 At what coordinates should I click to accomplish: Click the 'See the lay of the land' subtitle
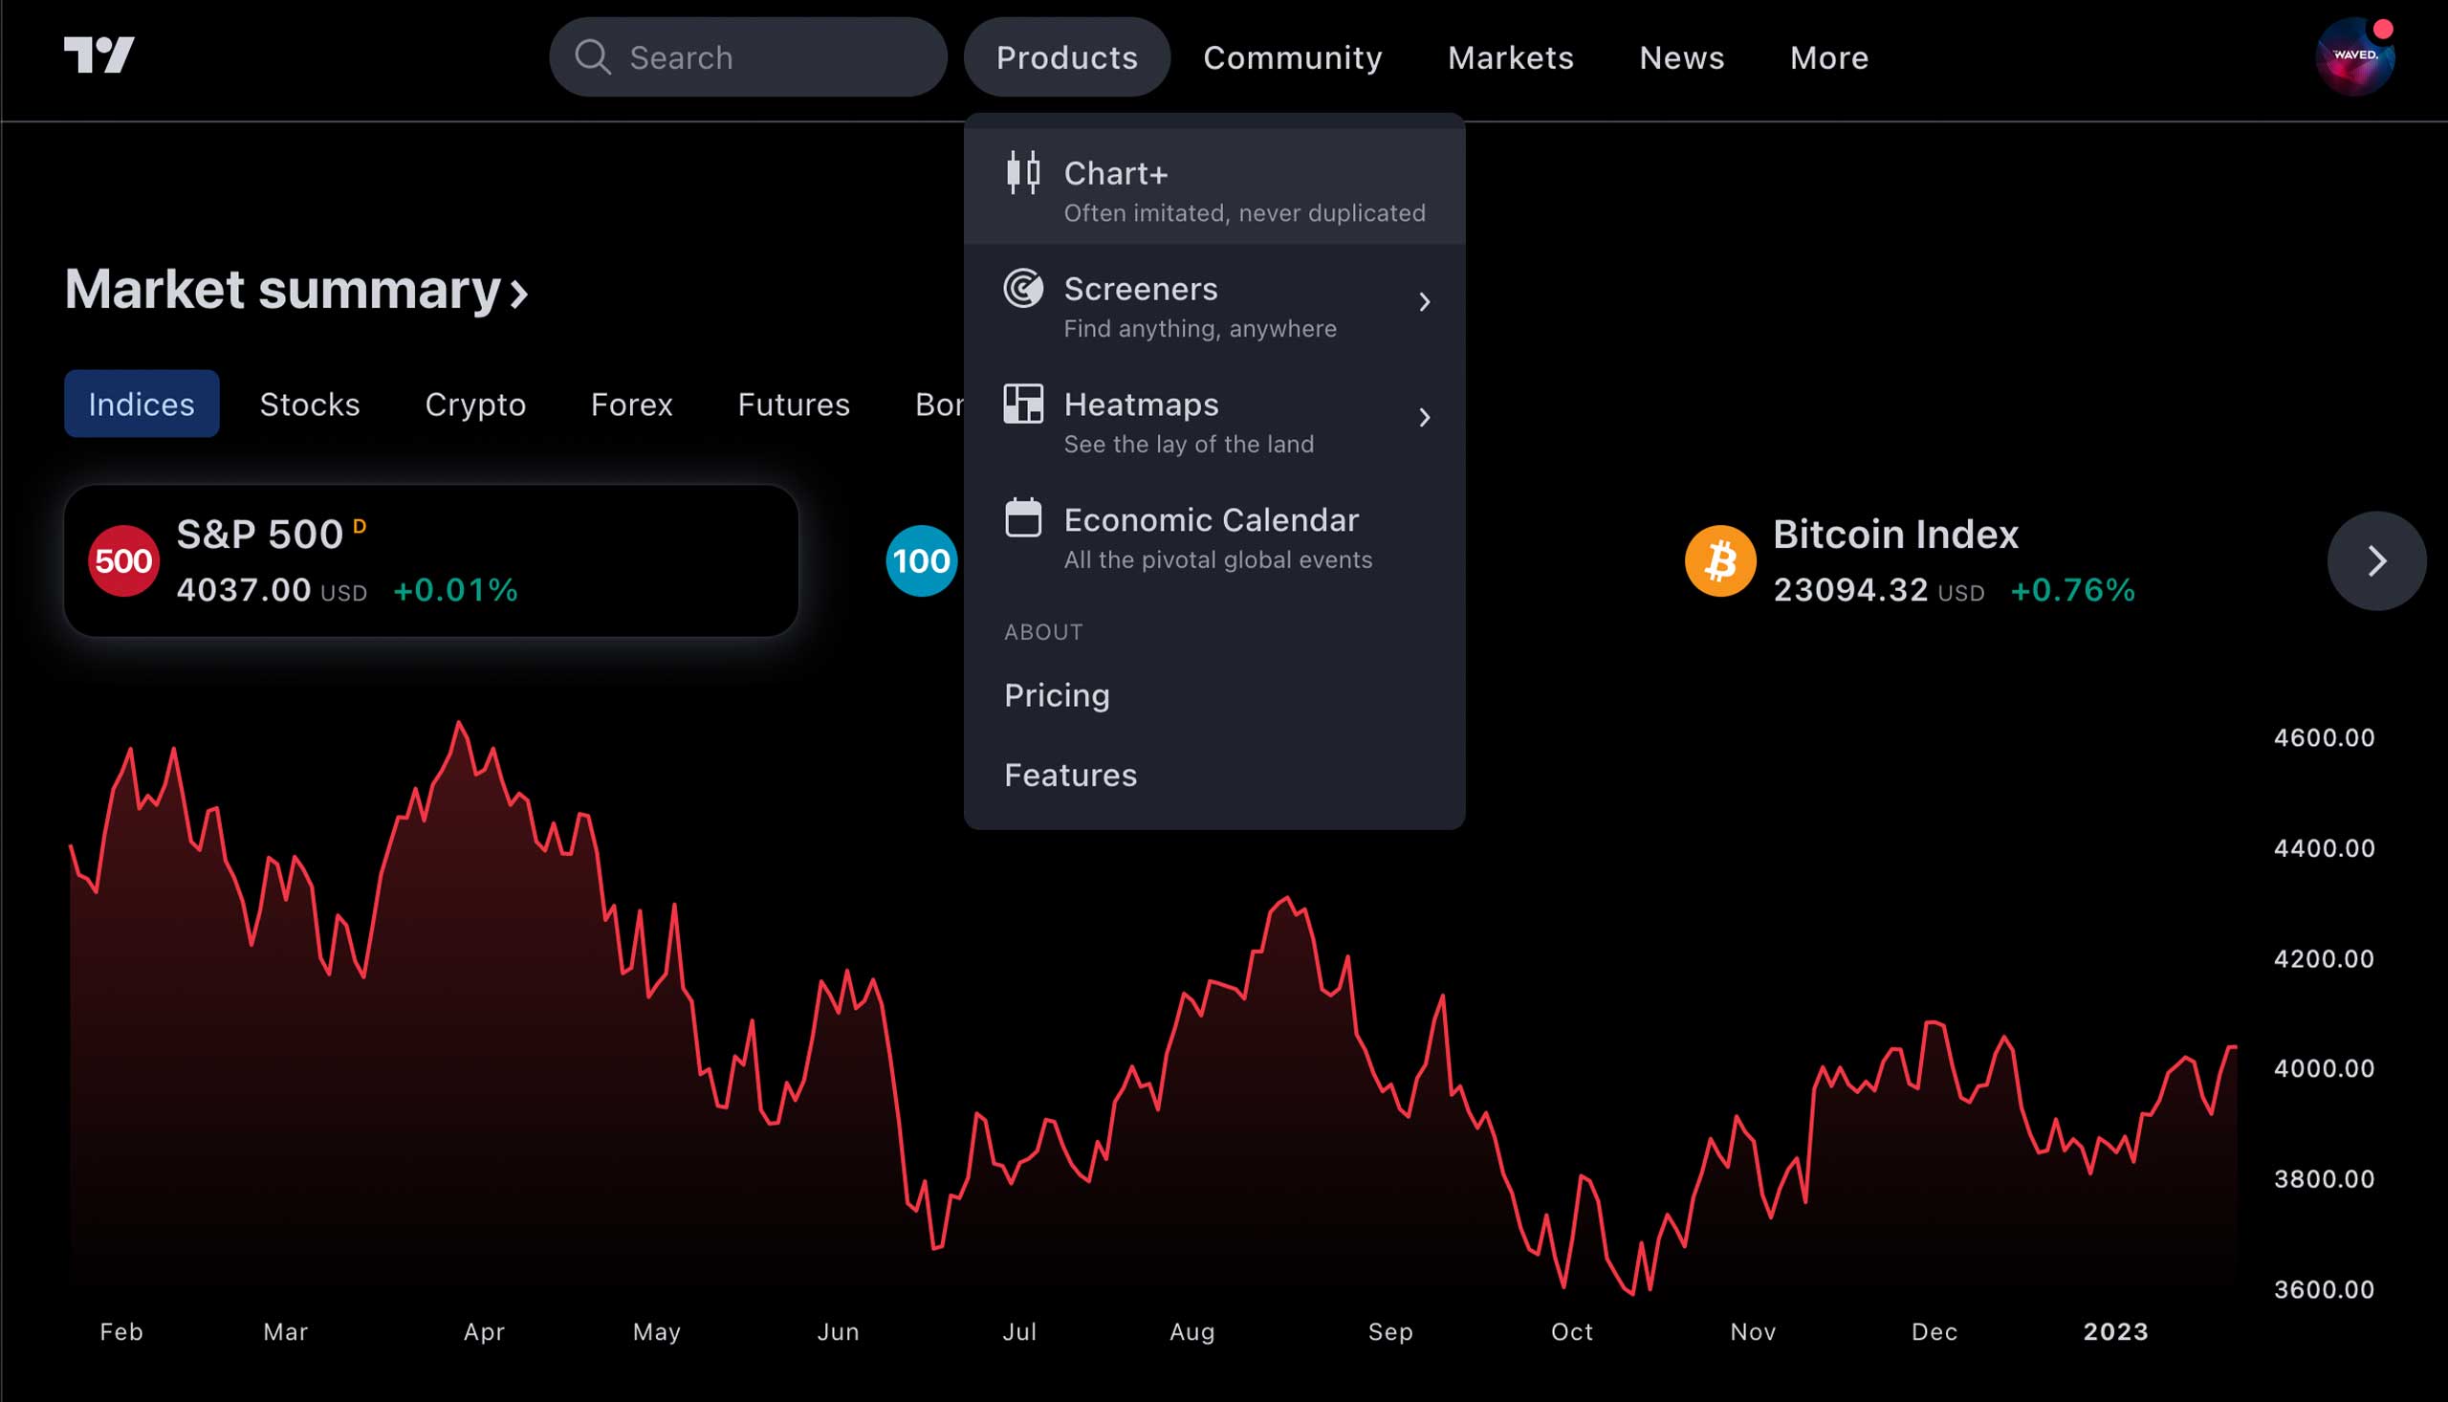1188,444
